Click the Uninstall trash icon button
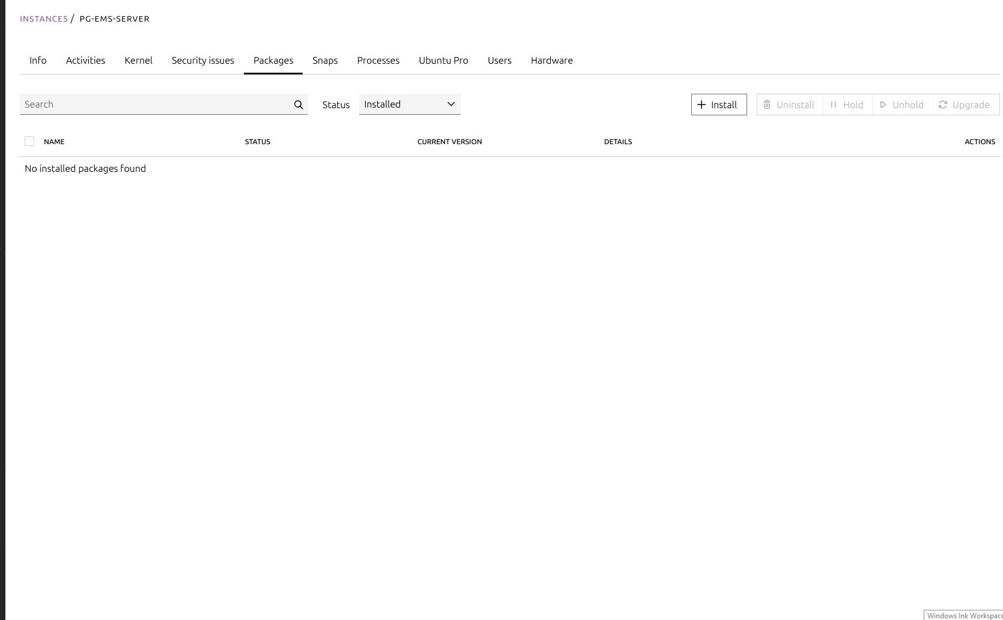 pyautogui.click(x=789, y=105)
